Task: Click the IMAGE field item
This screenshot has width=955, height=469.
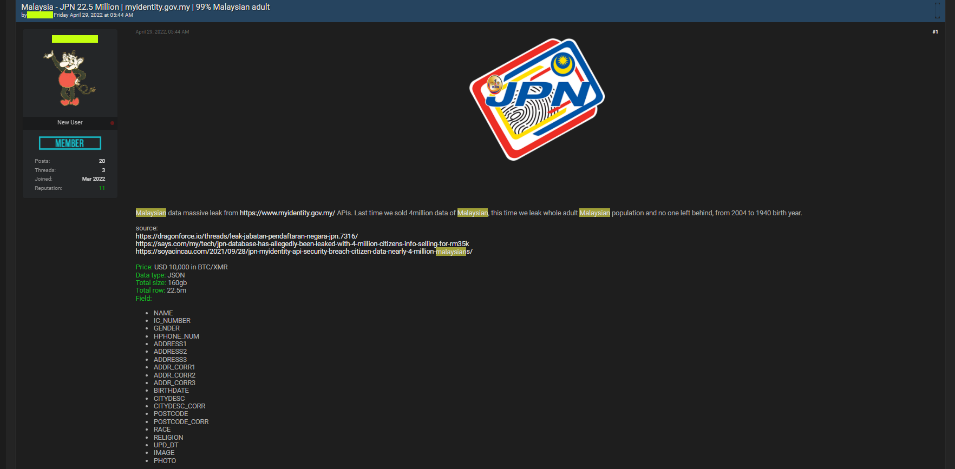Action: point(164,453)
